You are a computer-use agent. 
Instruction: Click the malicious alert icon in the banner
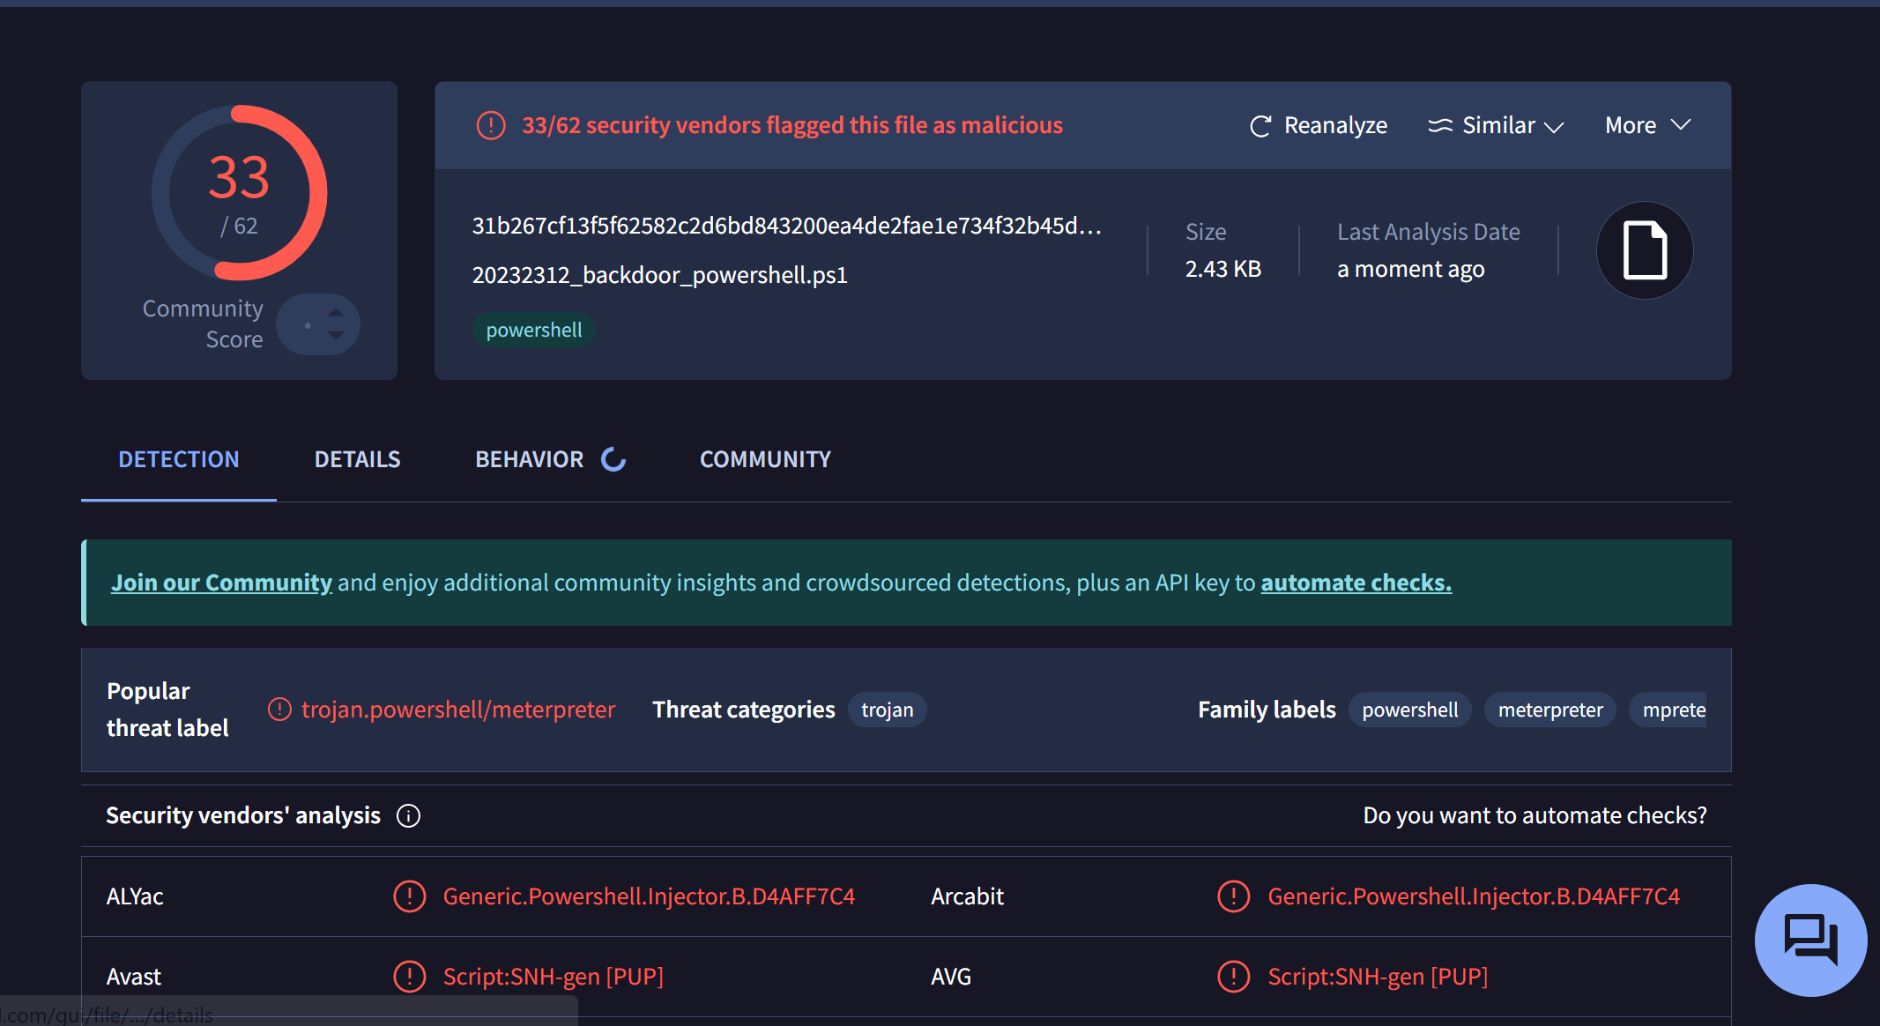(x=491, y=125)
